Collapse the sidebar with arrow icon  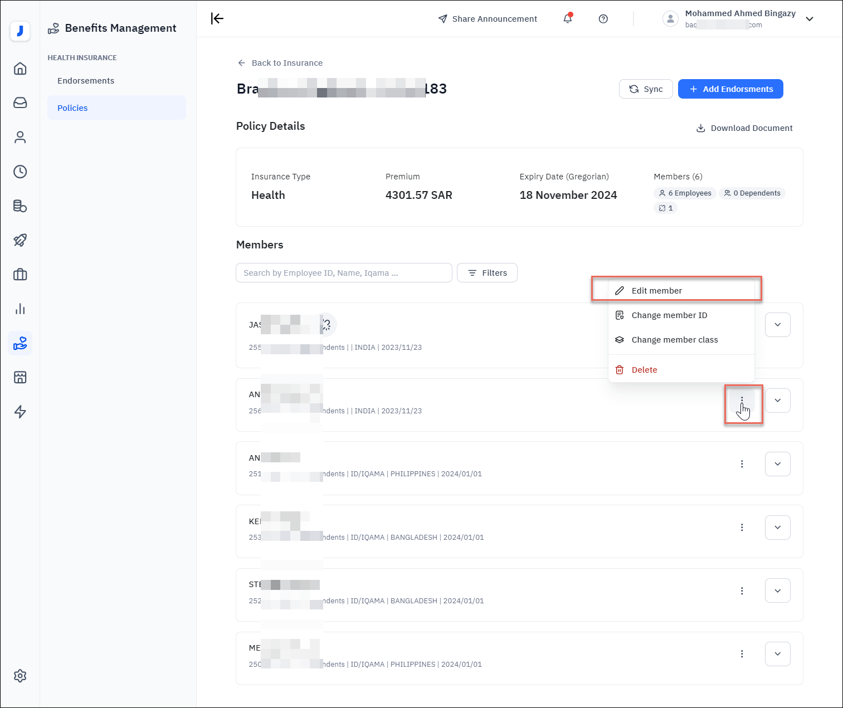pyautogui.click(x=217, y=19)
